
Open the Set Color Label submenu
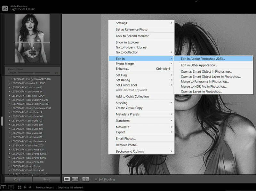pos(141,85)
